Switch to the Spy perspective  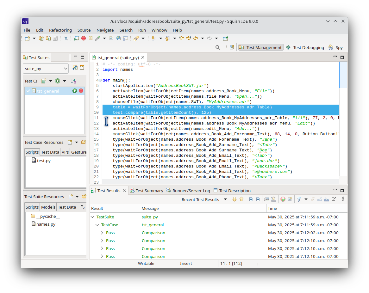tap(335, 47)
